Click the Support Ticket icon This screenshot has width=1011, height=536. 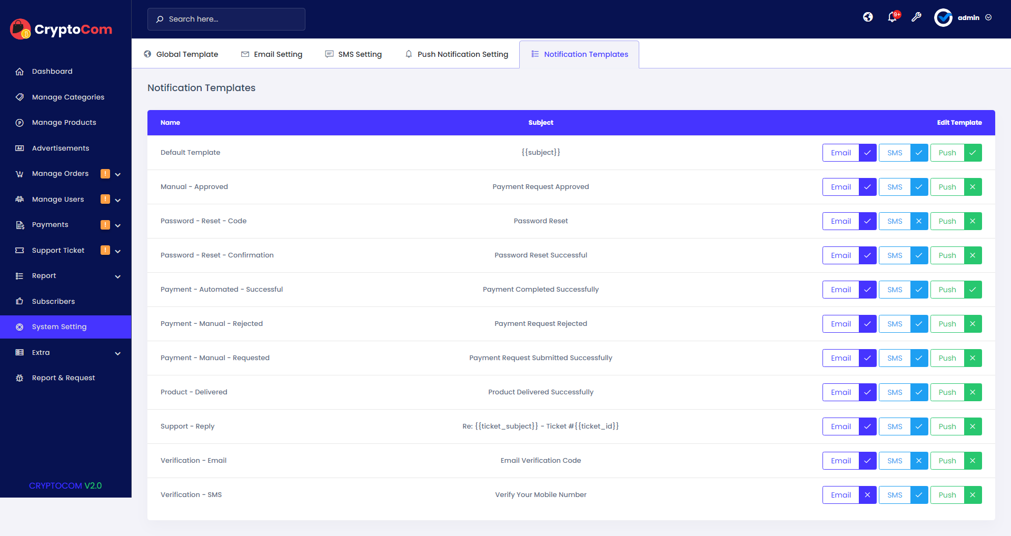pyautogui.click(x=19, y=250)
